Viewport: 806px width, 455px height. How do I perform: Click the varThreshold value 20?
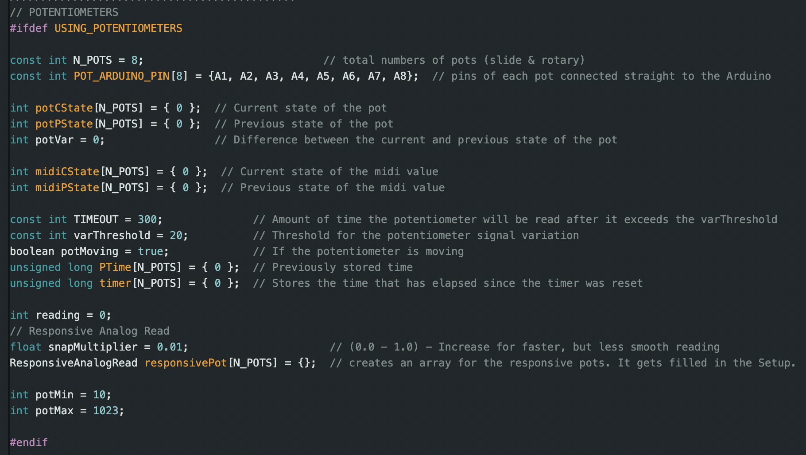(176, 235)
